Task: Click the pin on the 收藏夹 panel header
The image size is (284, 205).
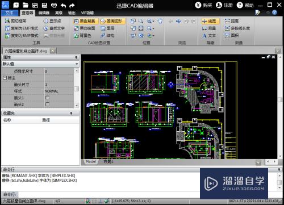Action: [71, 113]
